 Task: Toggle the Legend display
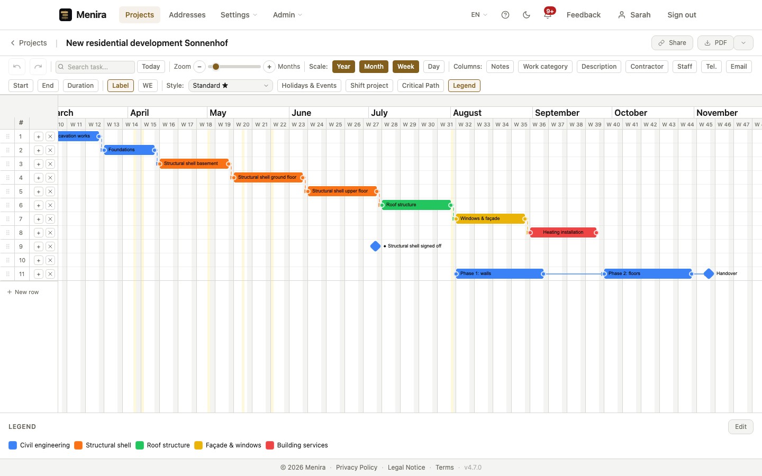click(x=464, y=86)
